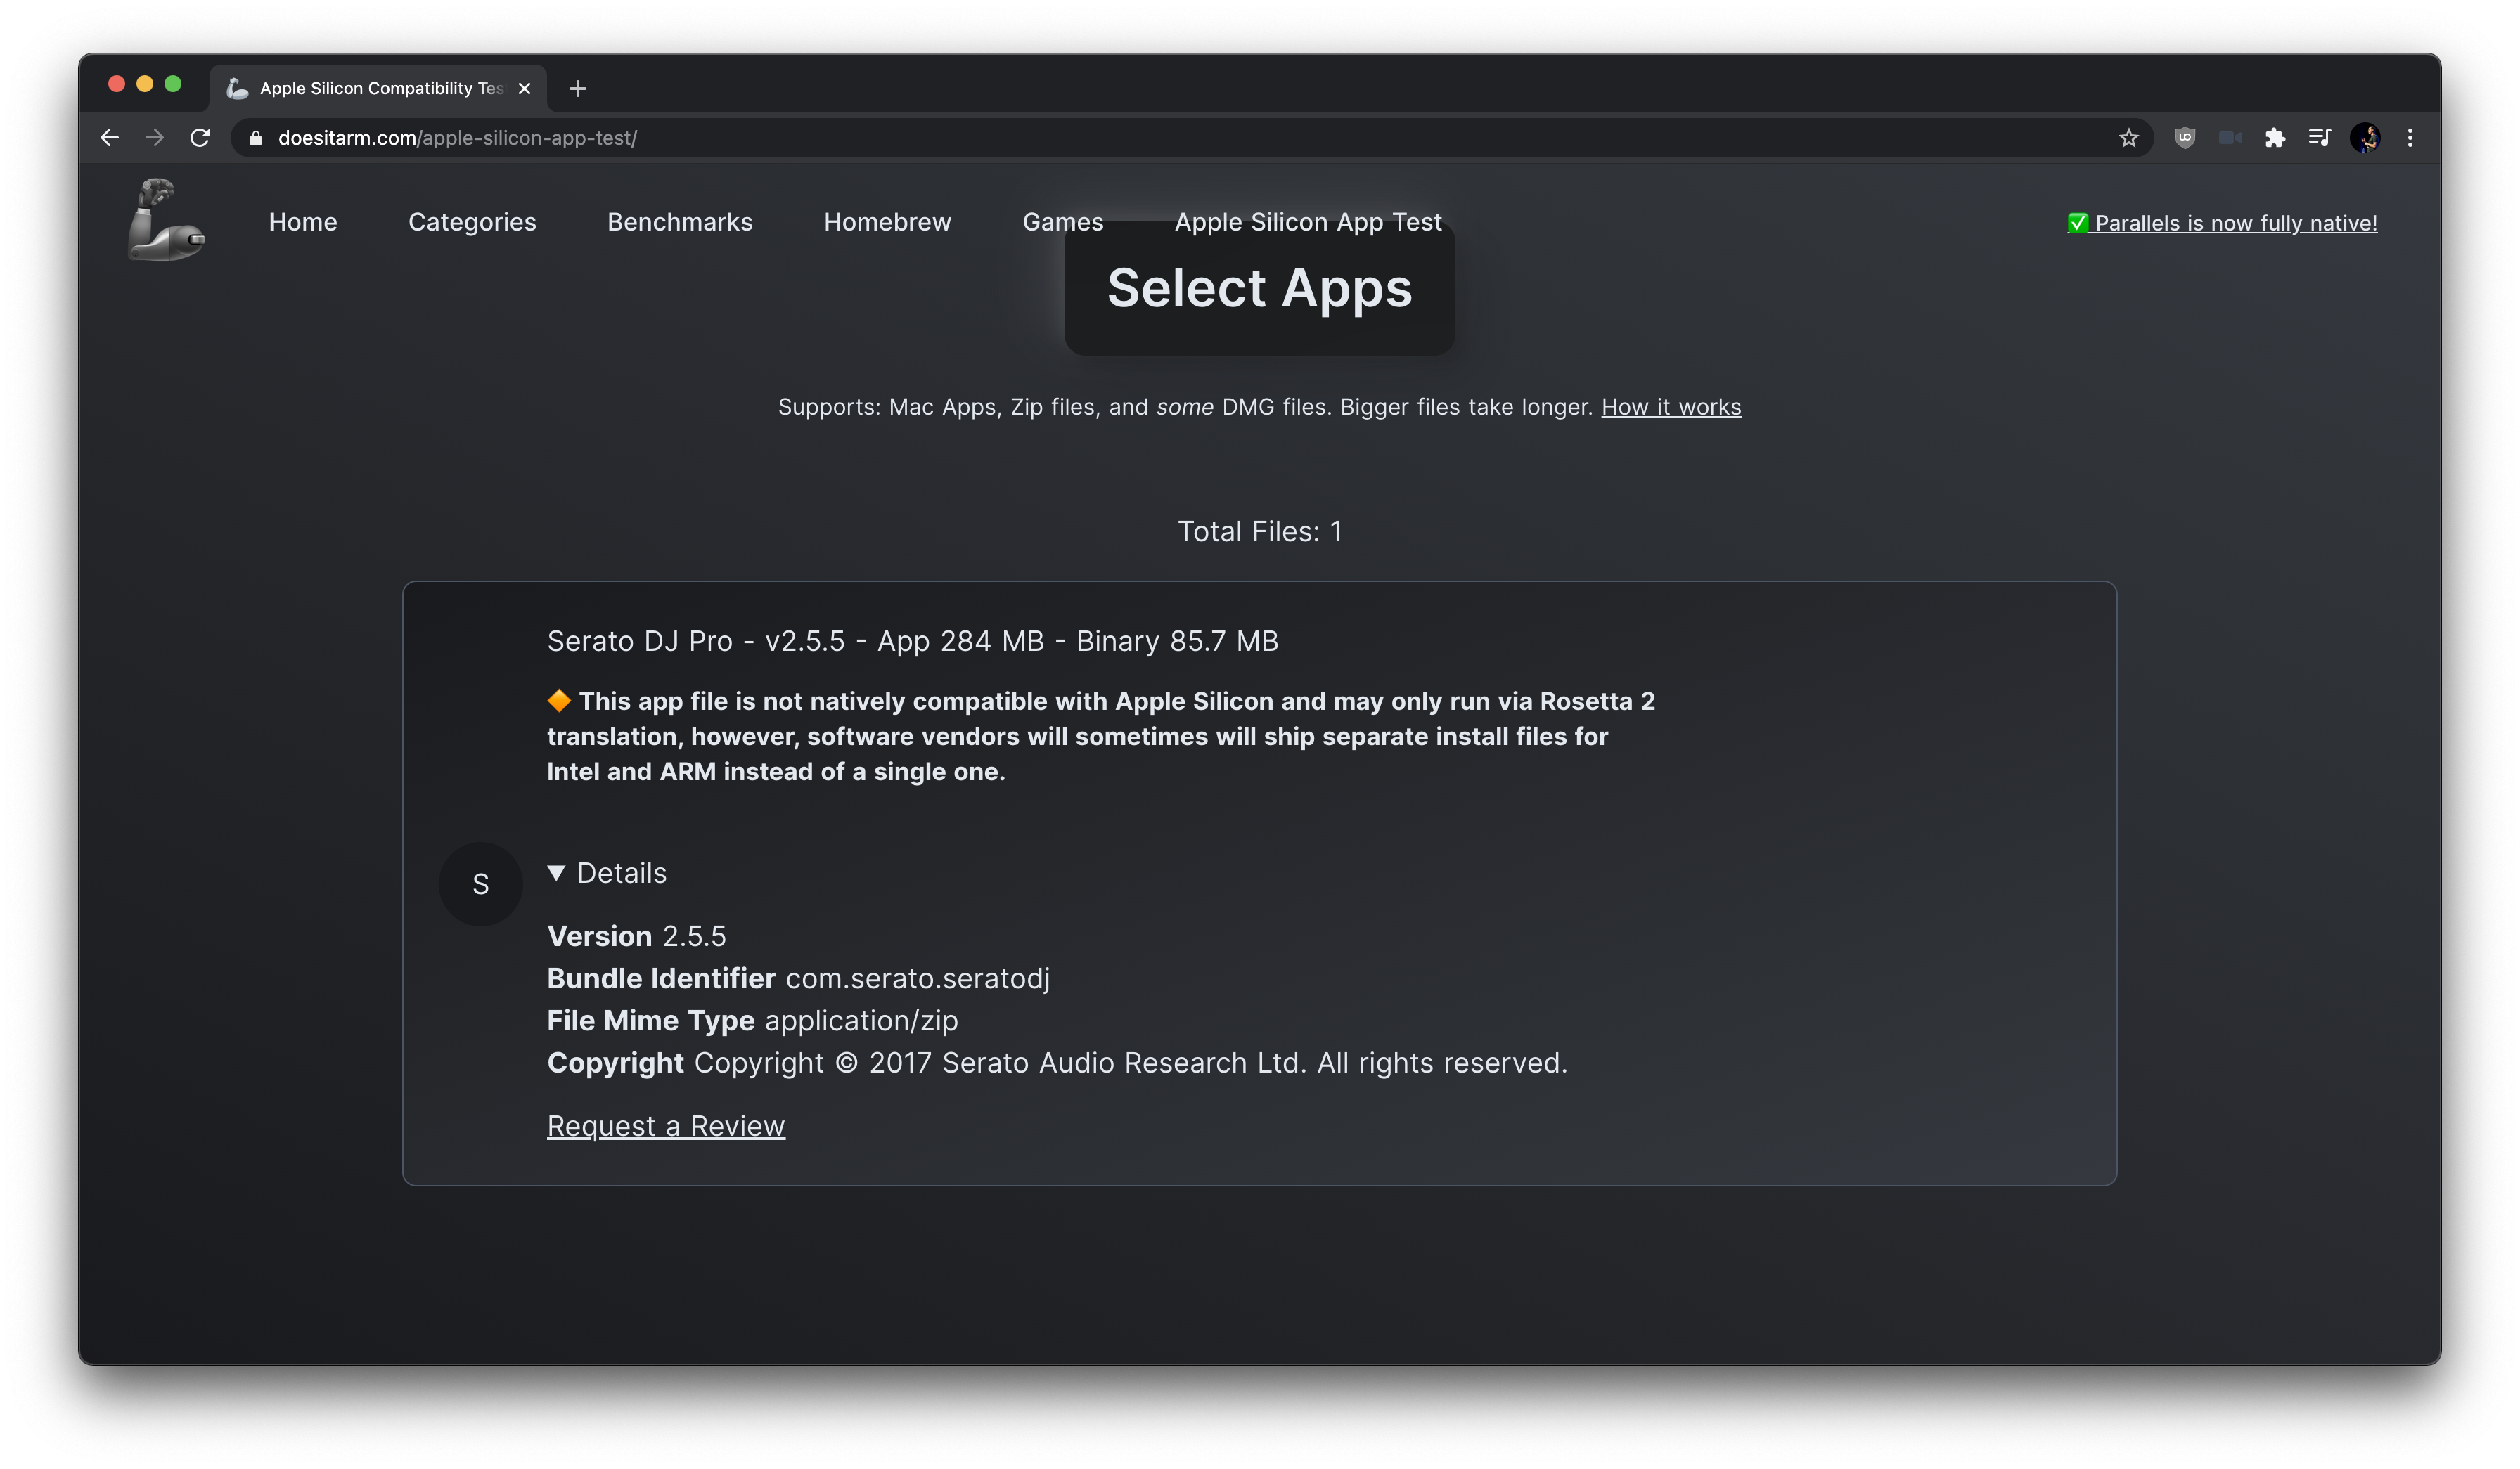Open the media controls playlist icon
Screen dimensions: 2520x1469
(x=2319, y=138)
